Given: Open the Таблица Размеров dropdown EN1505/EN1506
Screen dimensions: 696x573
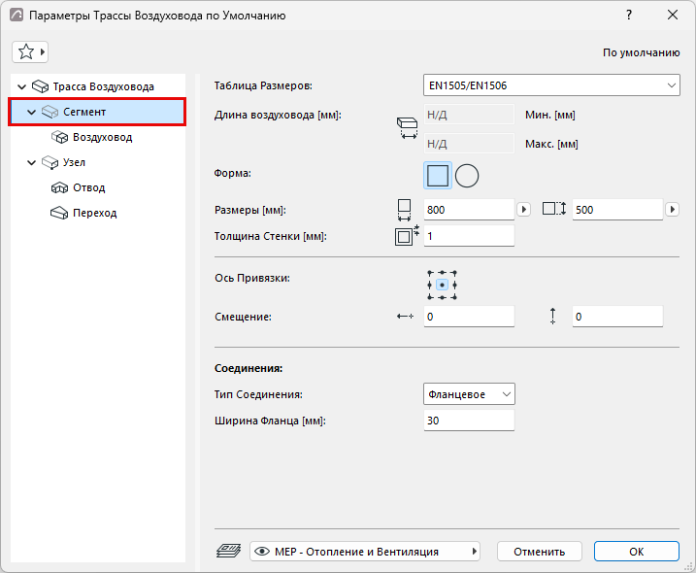Looking at the screenshot, I should [x=551, y=85].
